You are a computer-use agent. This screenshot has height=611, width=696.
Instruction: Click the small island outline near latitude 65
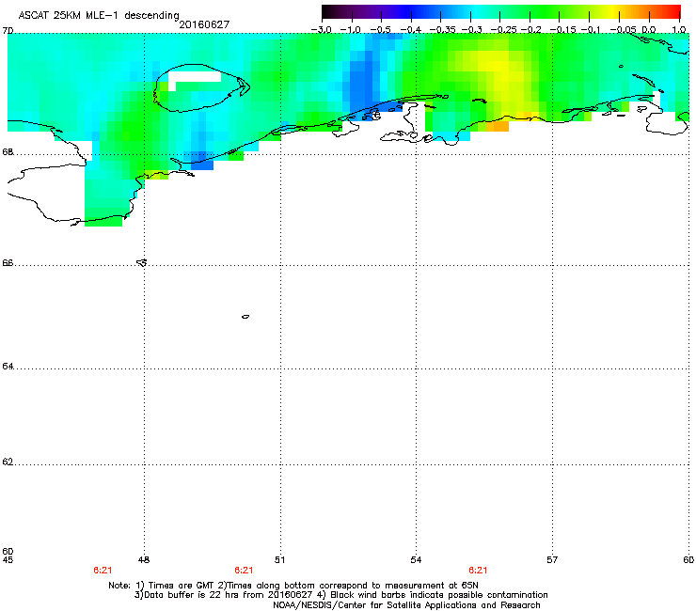pos(245,317)
